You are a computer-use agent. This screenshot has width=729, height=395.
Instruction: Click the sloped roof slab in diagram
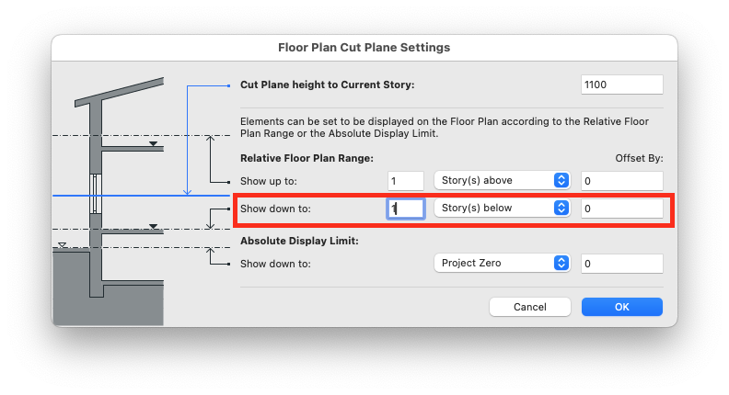tap(120, 92)
